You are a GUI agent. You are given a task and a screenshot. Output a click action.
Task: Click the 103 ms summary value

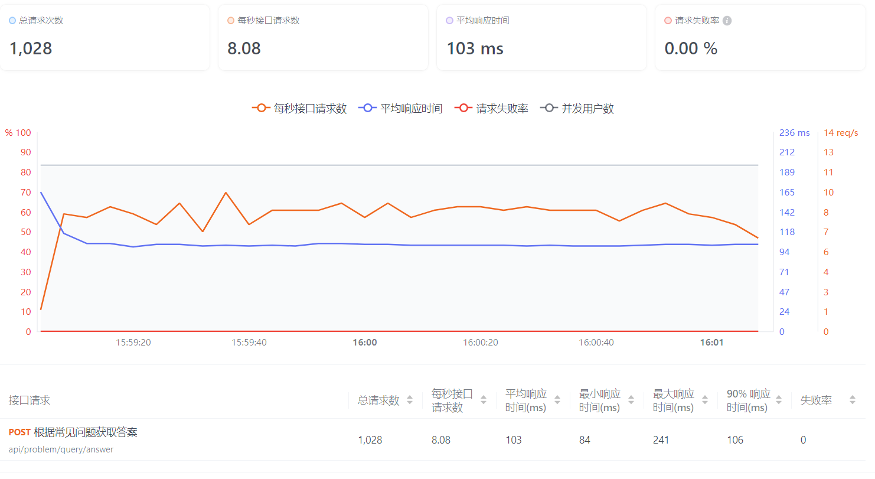tap(475, 48)
